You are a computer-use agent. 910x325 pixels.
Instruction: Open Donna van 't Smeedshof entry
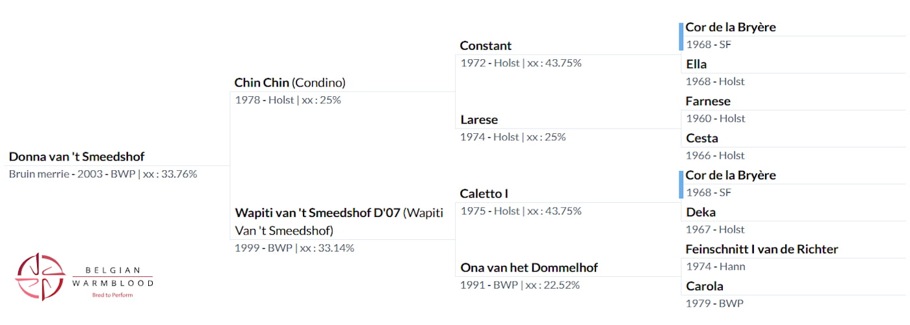coord(77,157)
